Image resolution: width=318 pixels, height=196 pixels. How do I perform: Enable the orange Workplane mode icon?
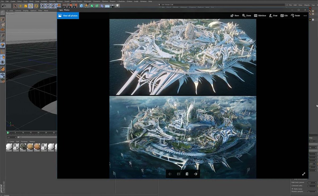coord(3,30)
